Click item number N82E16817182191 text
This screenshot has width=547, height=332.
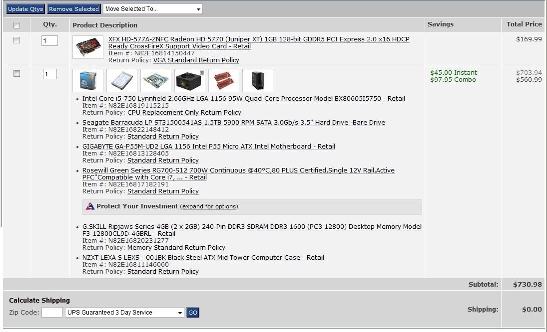click(138, 184)
